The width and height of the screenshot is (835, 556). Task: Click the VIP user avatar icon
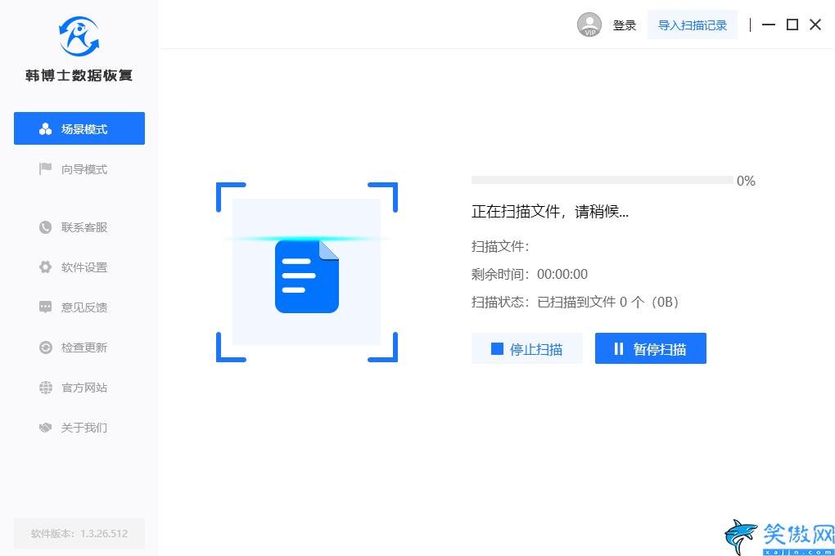click(589, 25)
